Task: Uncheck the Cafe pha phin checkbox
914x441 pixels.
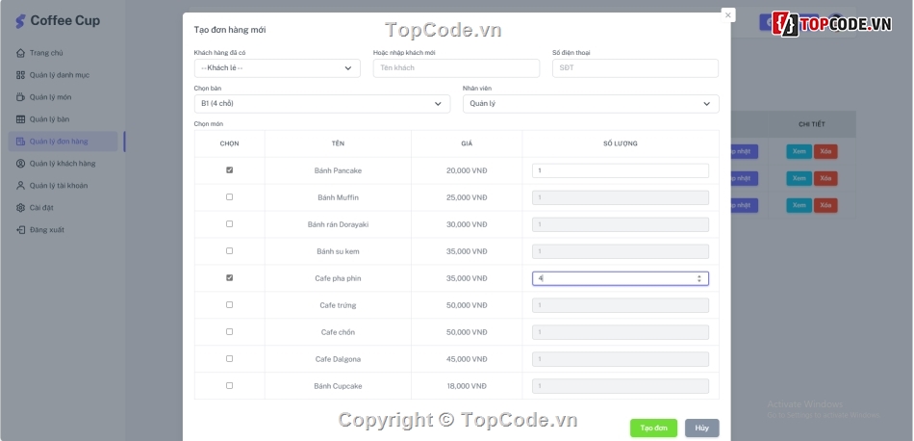Action: [230, 277]
